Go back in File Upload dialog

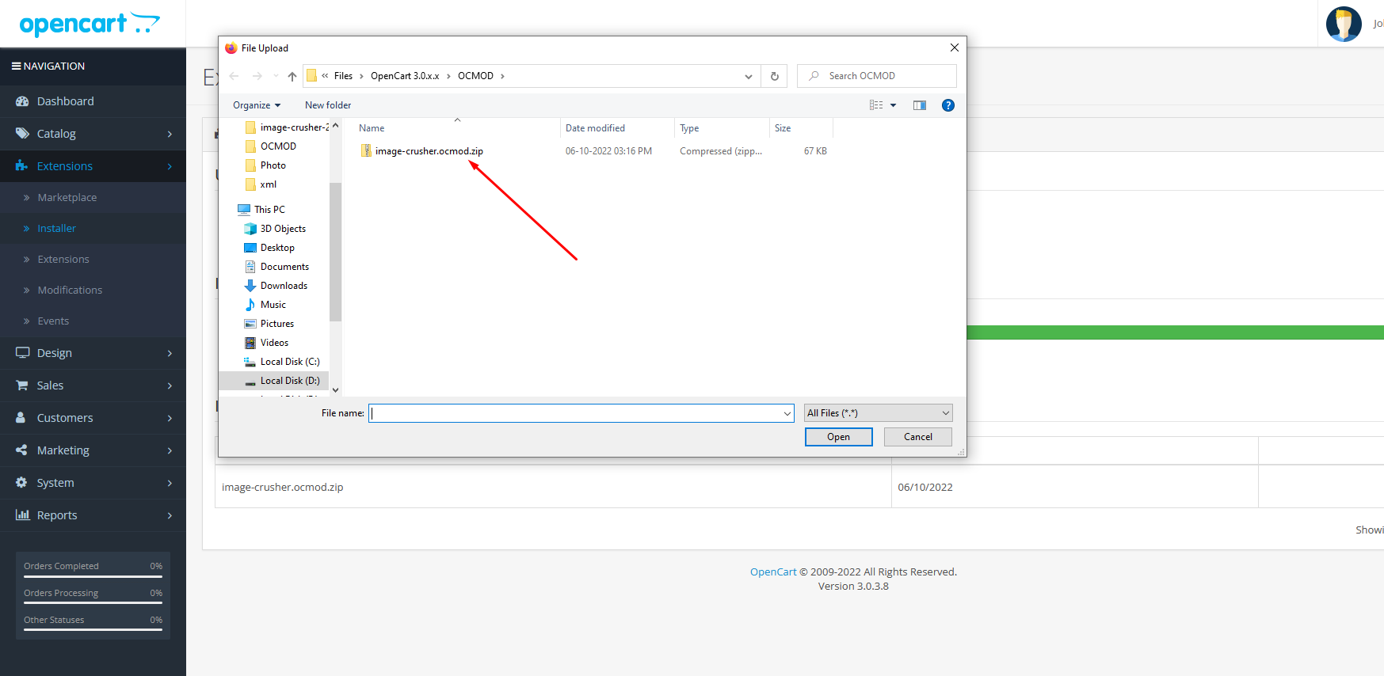tap(234, 76)
